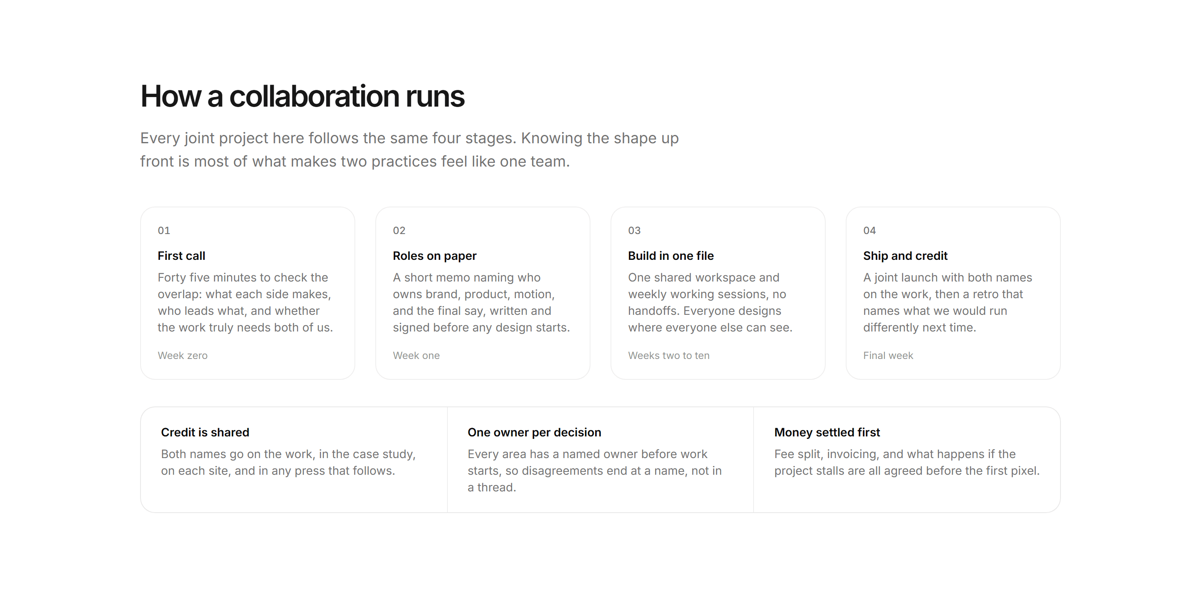Viewport: 1201px width, 593px height.
Task: Click the "Final week" timing label
Action: [888, 356]
